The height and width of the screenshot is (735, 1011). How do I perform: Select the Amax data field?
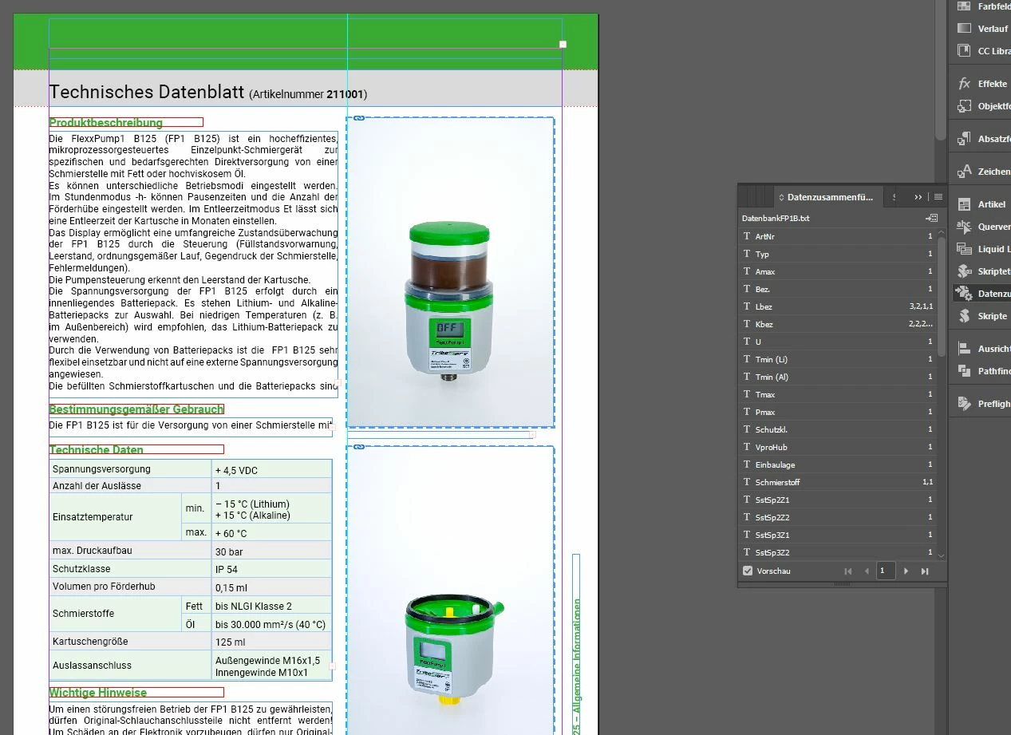(x=838, y=271)
